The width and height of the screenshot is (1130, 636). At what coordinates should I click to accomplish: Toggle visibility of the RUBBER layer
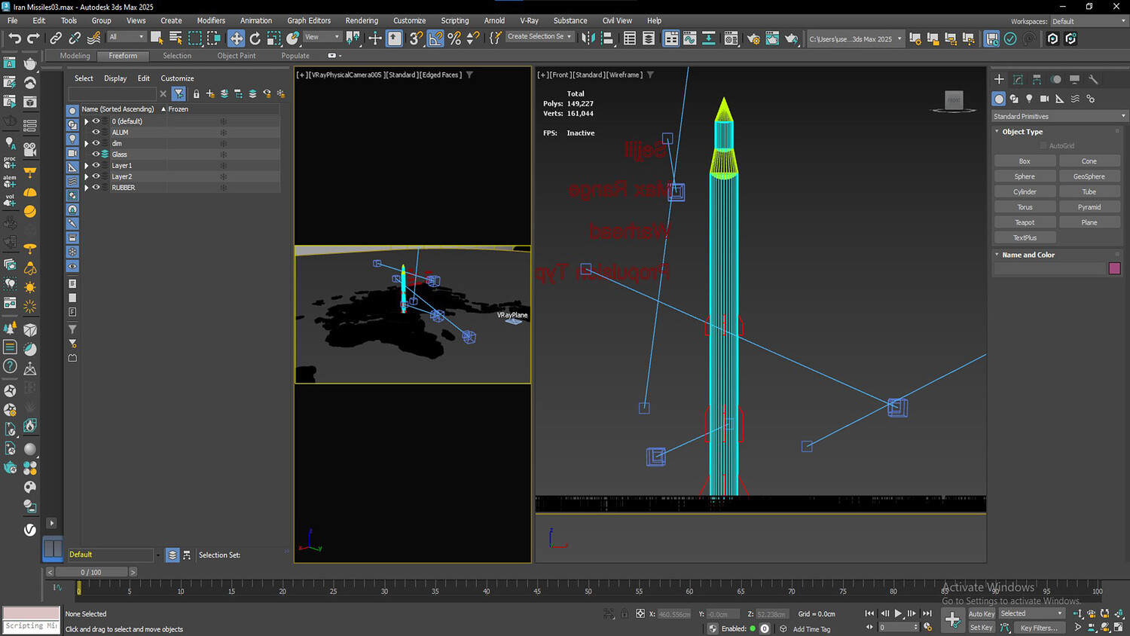(x=96, y=188)
